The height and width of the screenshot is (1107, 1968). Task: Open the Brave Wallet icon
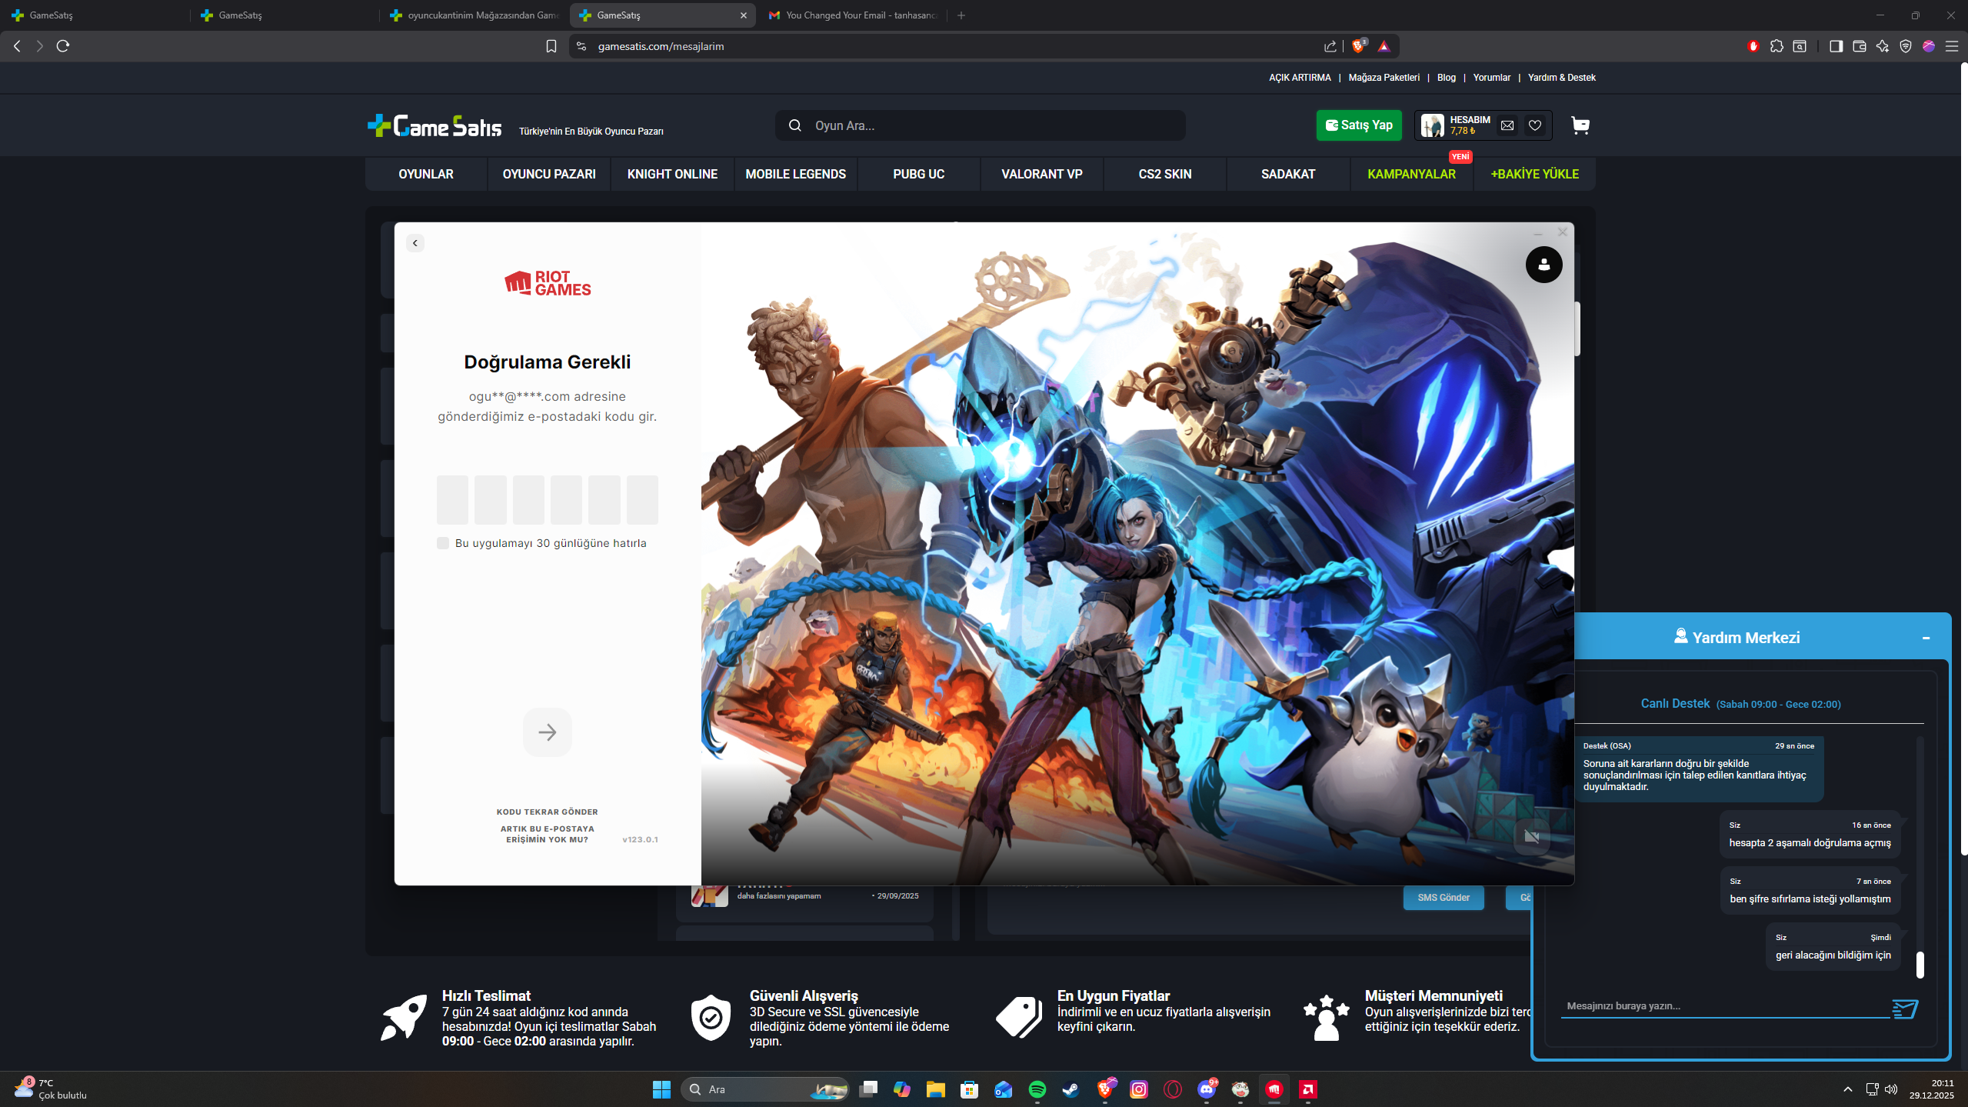click(x=1860, y=46)
